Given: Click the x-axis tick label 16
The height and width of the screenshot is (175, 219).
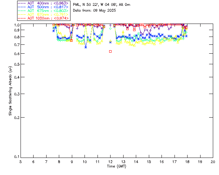Looking at the screenshot, I should (x=162, y=162).
